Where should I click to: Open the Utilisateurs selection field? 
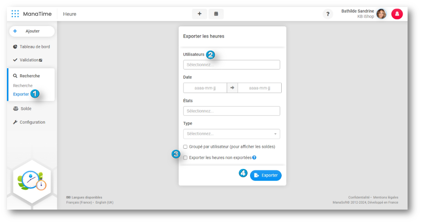pos(231,65)
